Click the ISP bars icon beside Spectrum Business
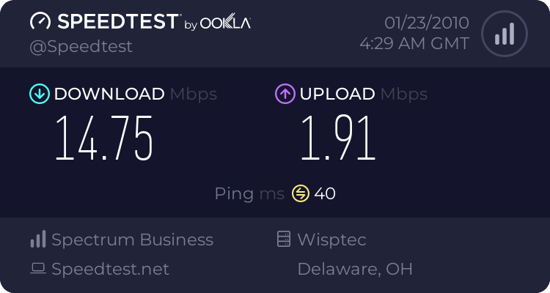This screenshot has height=293, width=550. 38,240
